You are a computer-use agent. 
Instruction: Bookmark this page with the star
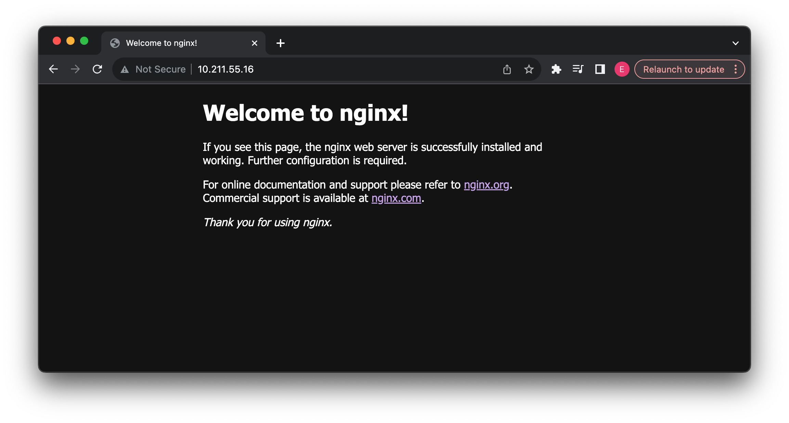click(x=529, y=69)
